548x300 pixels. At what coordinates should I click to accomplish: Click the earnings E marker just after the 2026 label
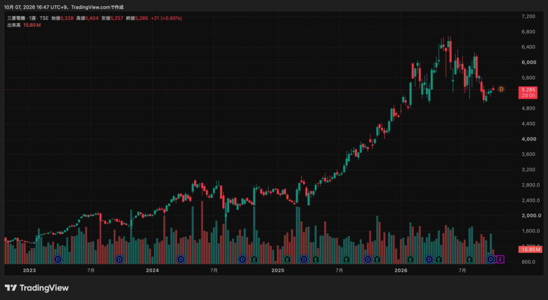(410, 259)
